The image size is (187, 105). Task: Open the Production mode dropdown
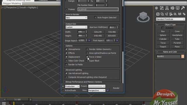coord(72,86)
